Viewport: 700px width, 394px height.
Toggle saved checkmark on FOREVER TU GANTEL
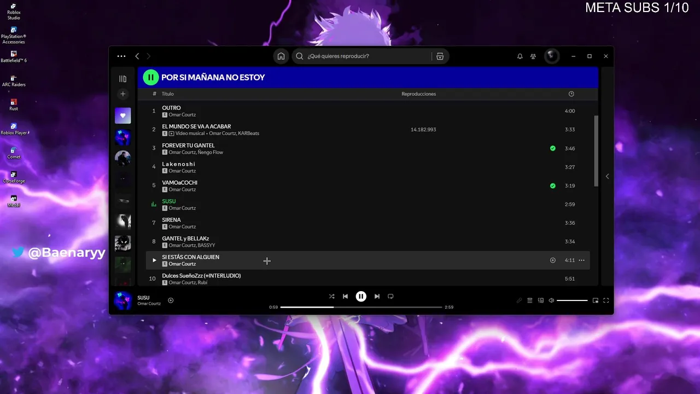coord(552,148)
